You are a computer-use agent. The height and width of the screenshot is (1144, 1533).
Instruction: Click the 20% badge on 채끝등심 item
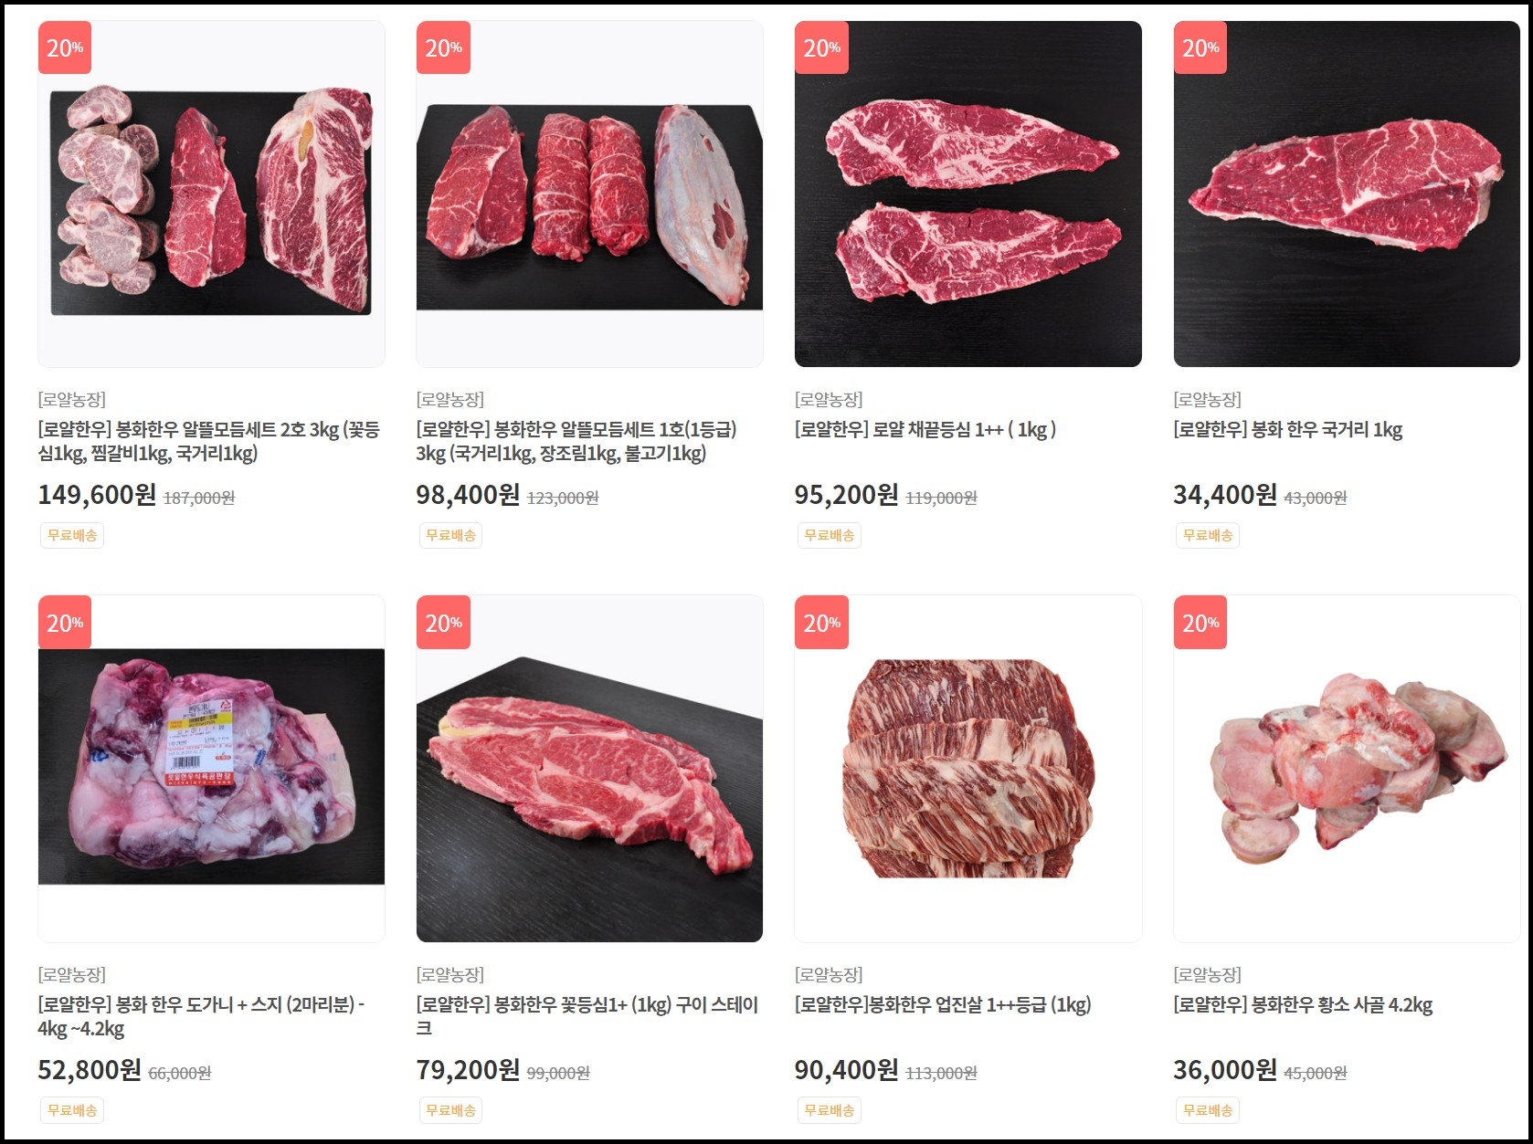(x=821, y=47)
